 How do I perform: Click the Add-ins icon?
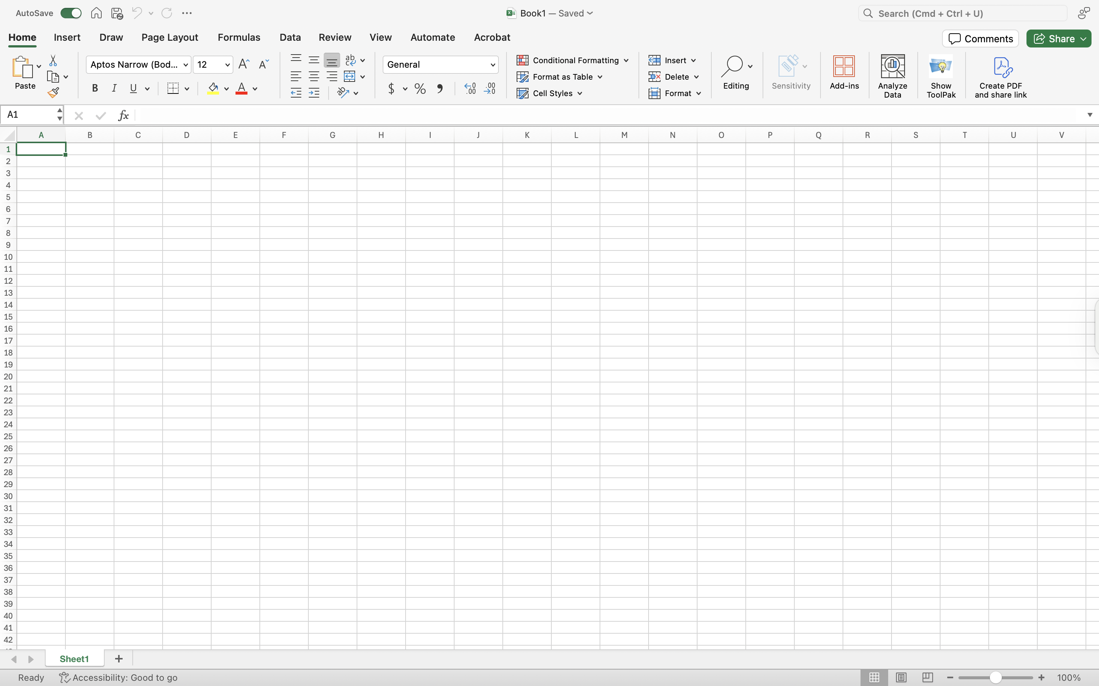tap(844, 73)
